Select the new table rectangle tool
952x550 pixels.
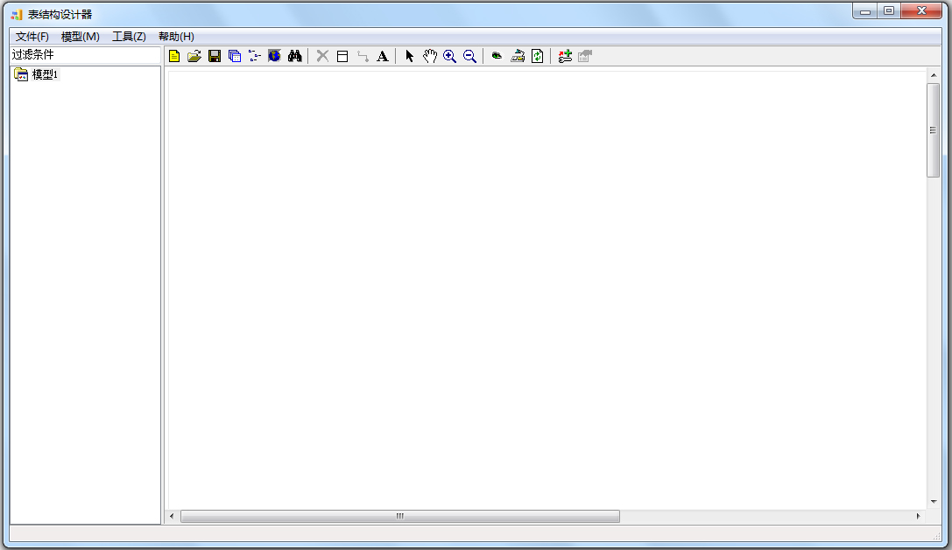click(x=342, y=56)
